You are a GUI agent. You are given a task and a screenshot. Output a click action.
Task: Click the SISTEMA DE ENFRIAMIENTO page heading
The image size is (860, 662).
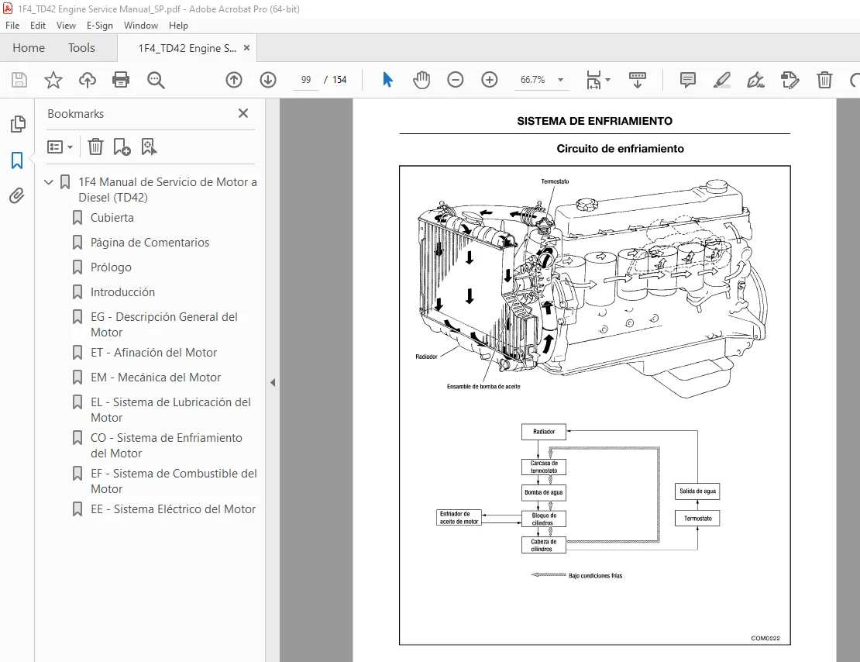coord(594,121)
